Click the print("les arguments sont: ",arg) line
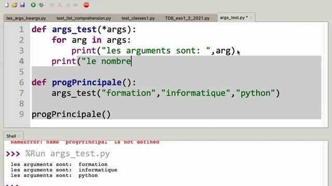332x186 pixels. 154,51
